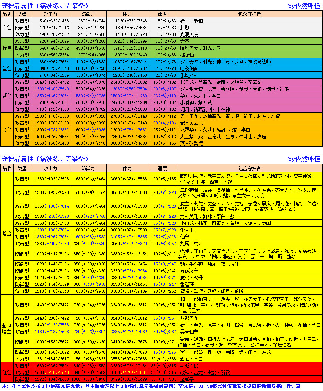Select the stamina value 3000(+400)/14600
The image size is (323, 391).
(129, 143)
